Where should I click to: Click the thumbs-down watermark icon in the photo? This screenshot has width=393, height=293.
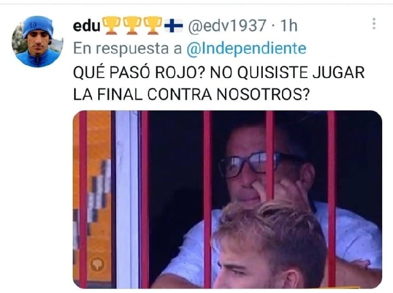97,264
